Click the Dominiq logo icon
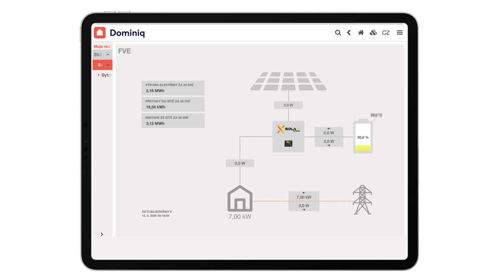This screenshot has width=499, height=280. (100, 33)
